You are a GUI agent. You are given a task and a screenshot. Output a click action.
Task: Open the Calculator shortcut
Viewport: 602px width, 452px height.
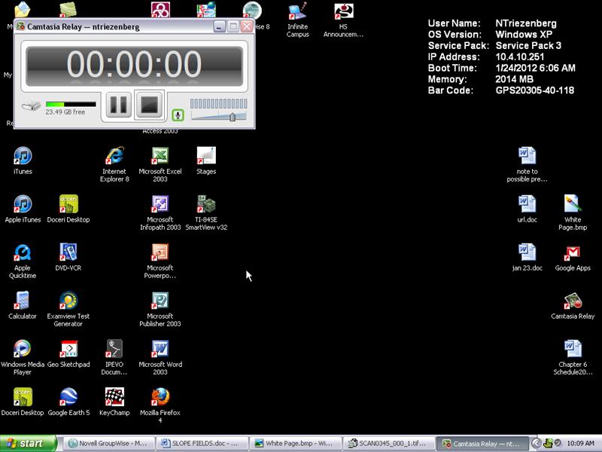tap(23, 306)
